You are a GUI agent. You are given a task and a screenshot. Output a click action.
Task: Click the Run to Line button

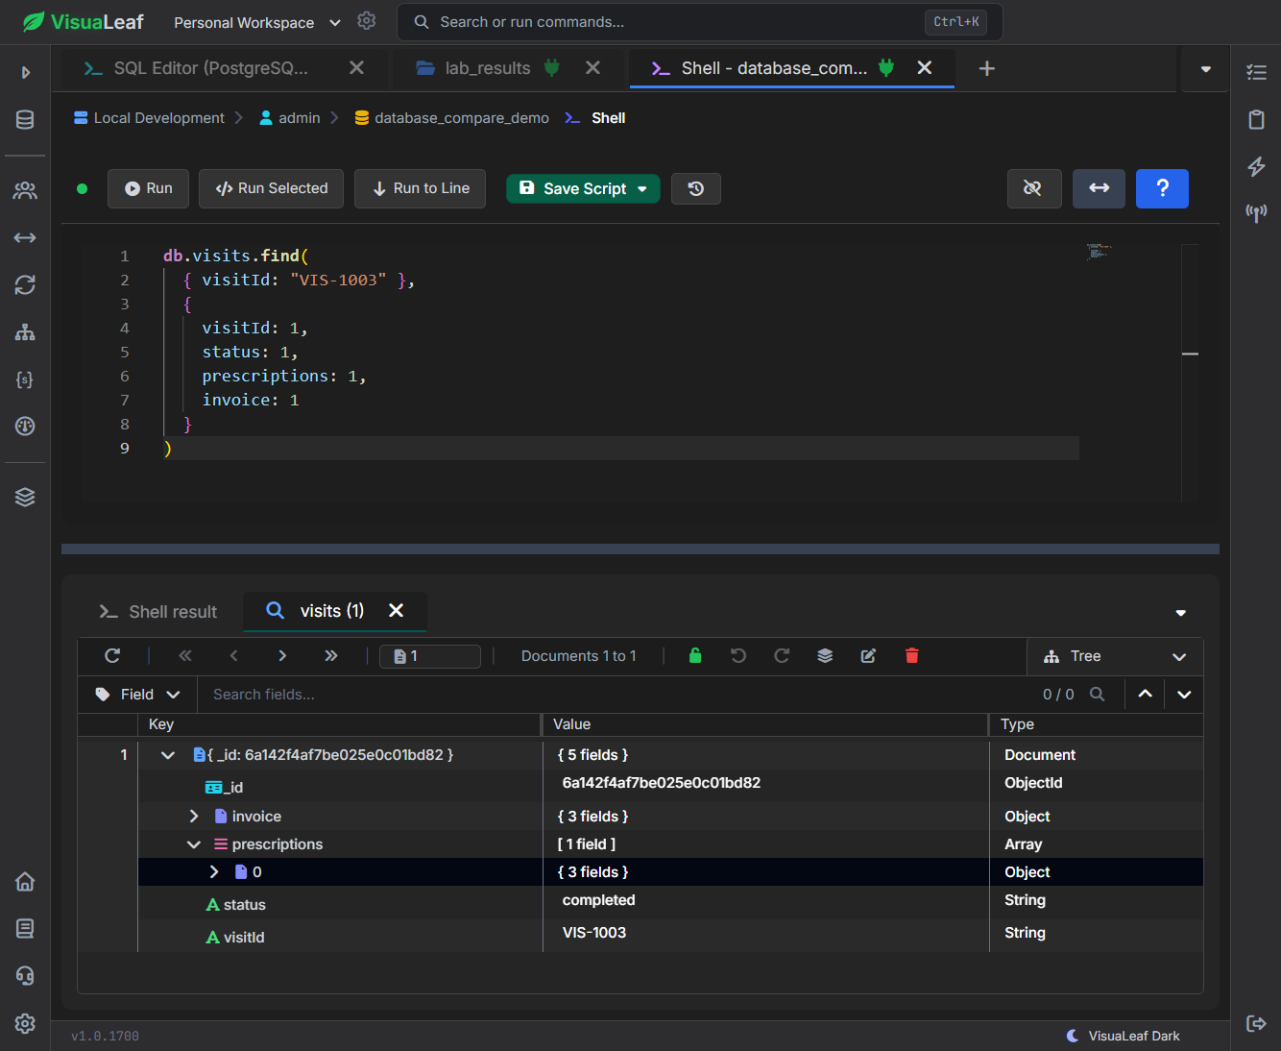point(420,188)
